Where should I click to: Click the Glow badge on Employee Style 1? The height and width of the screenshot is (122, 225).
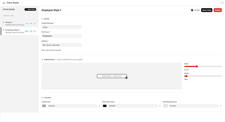coord(27,31)
